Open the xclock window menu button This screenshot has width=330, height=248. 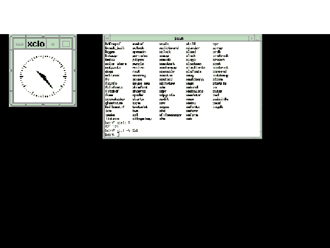click(19, 44)
